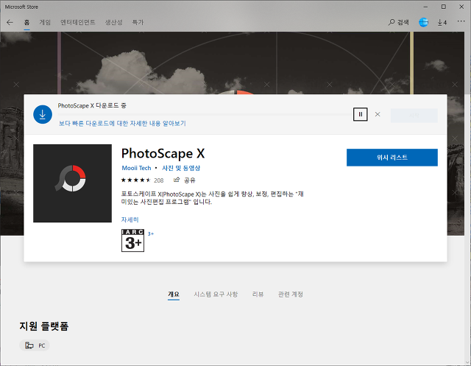Open the 사진 및 동영상 category link
Screen dimensions: 471x366
(x=181, y=168)
